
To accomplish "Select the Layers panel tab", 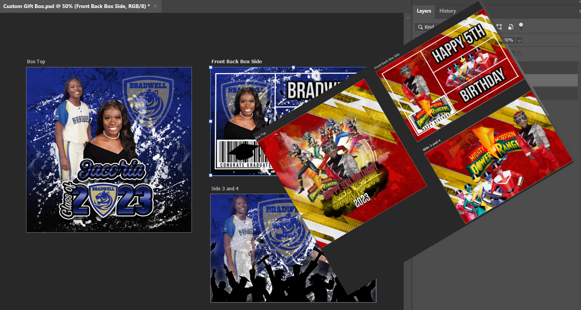I will [x=424, y=11].
